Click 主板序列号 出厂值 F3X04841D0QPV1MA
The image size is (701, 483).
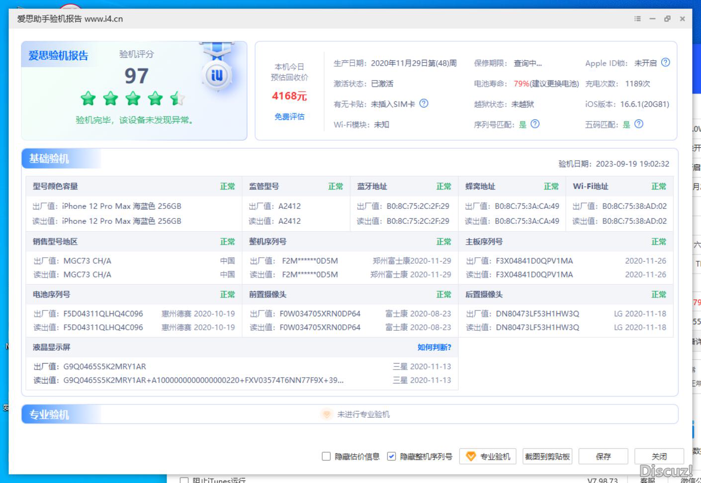click(x=534, y=261)
